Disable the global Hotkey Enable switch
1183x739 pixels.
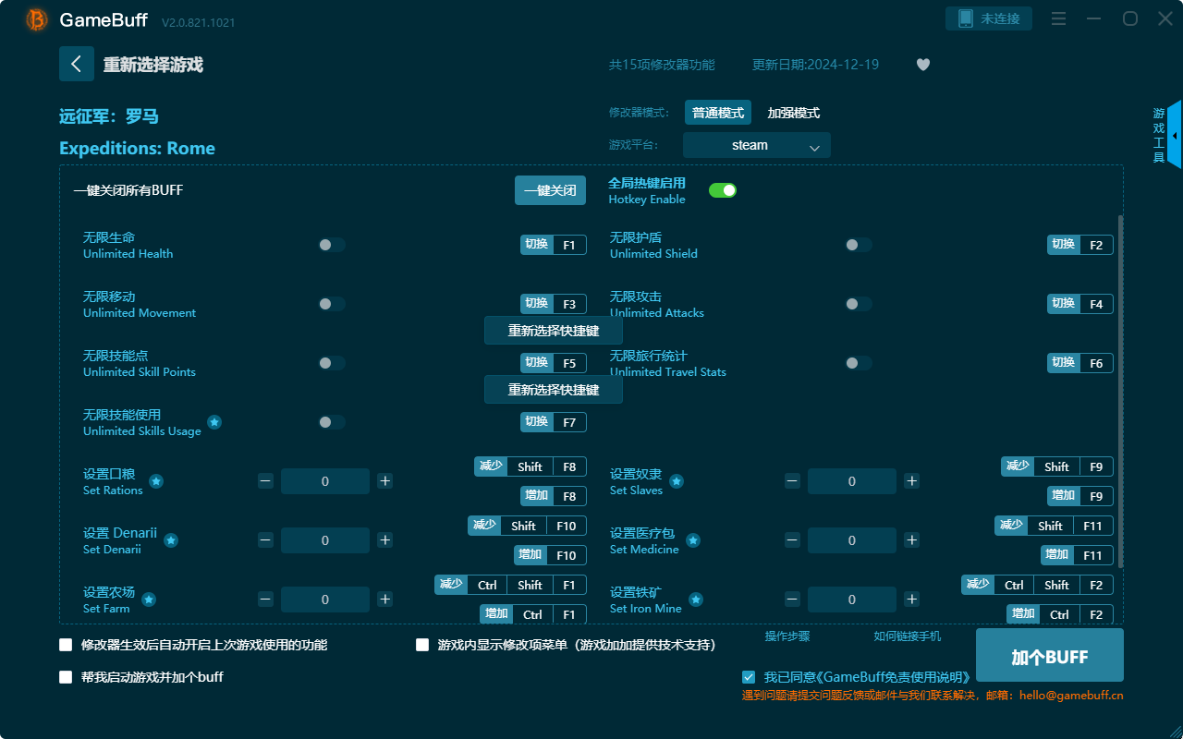[723, 190]
